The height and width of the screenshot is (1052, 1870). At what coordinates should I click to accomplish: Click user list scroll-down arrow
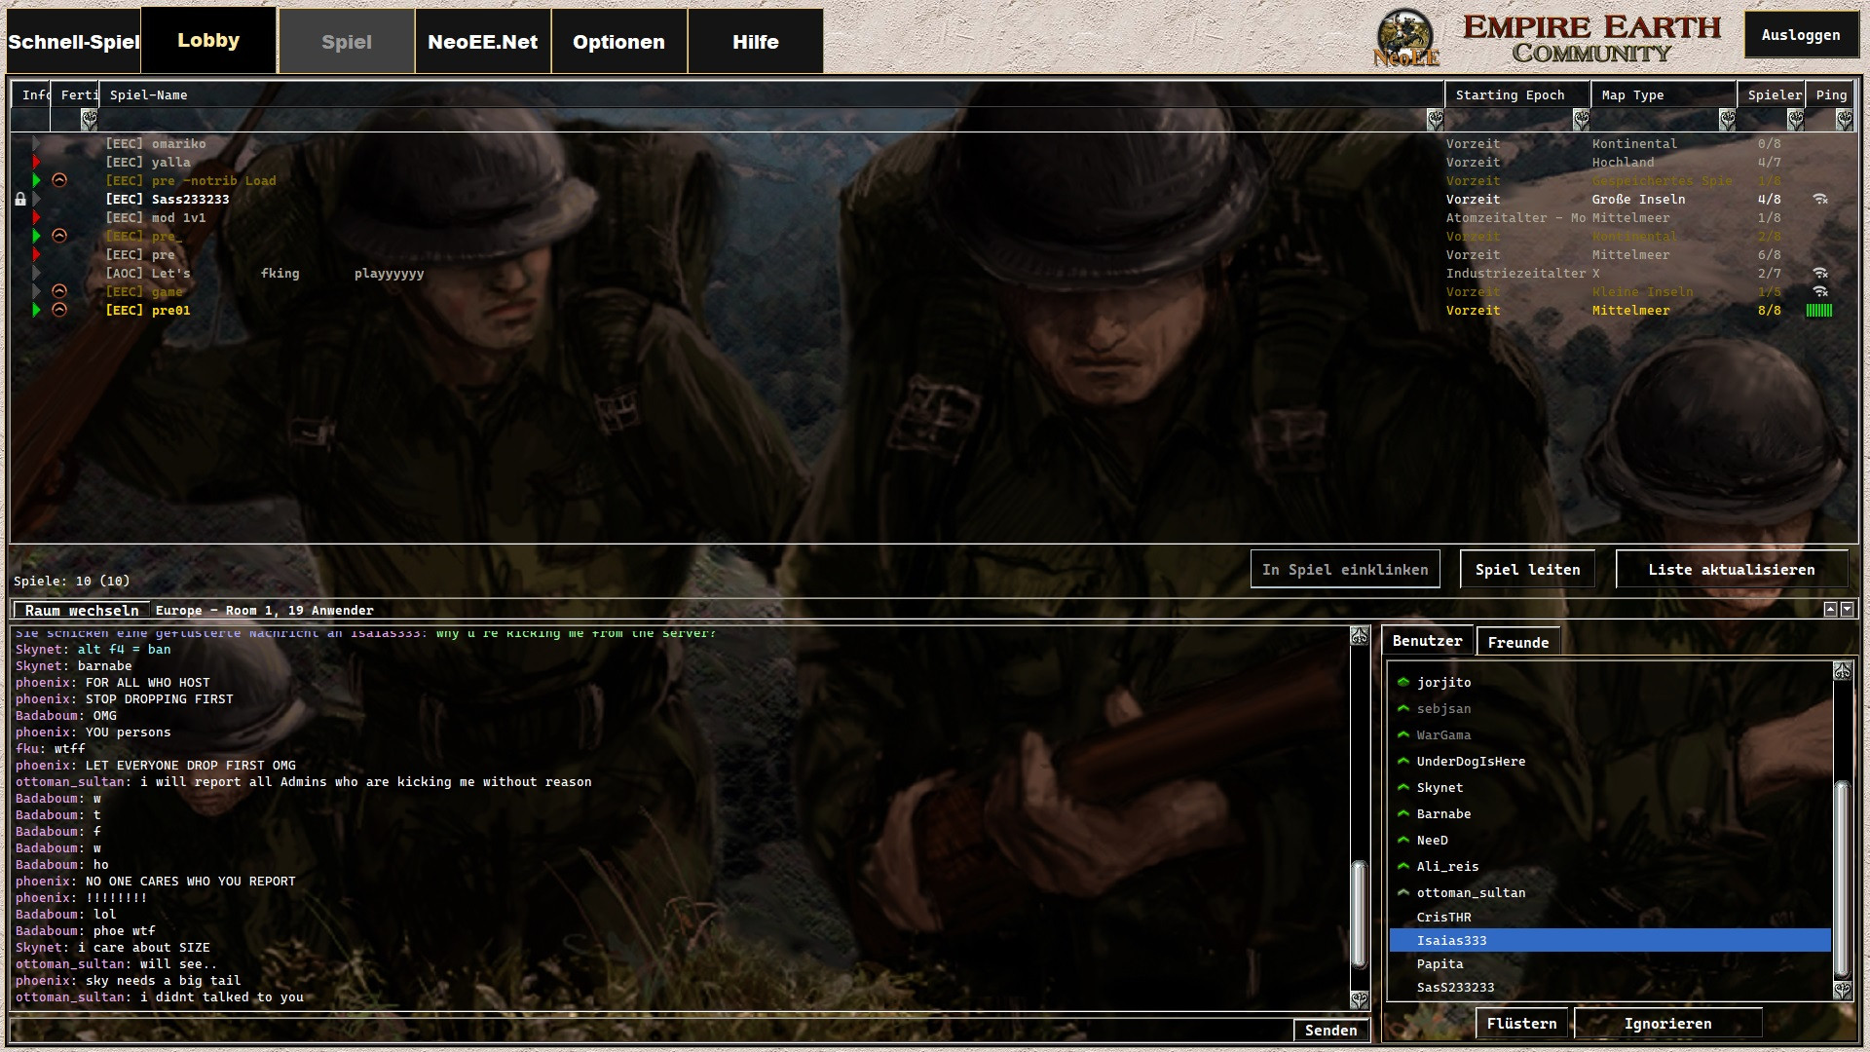[x=1842, y=991]
